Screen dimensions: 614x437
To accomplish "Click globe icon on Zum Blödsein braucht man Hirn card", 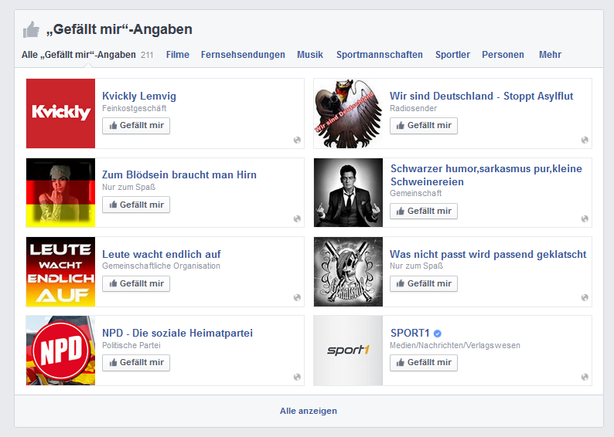I will click(x=297, y=218).
